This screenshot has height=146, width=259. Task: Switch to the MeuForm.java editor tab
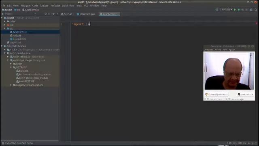(x=87, y=14)
